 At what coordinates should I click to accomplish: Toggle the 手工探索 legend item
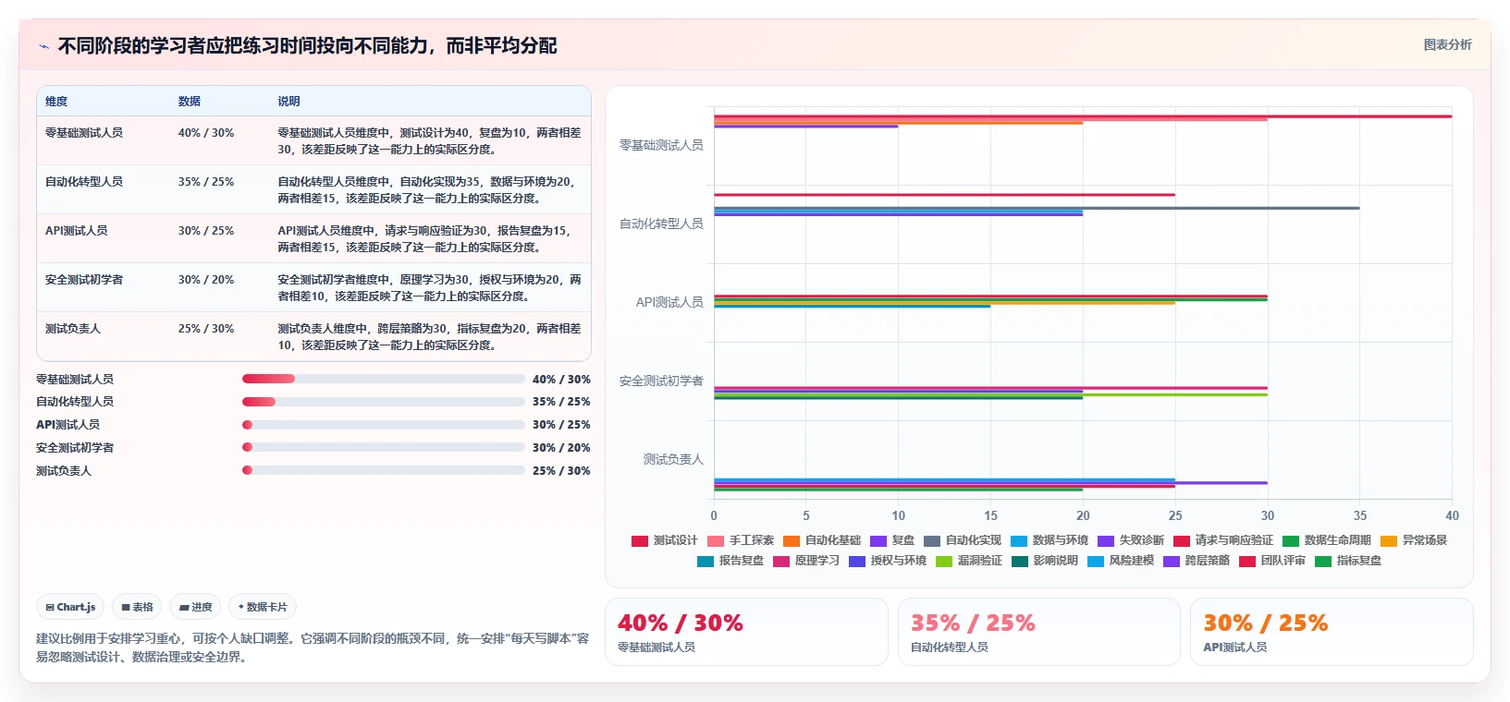740,540
